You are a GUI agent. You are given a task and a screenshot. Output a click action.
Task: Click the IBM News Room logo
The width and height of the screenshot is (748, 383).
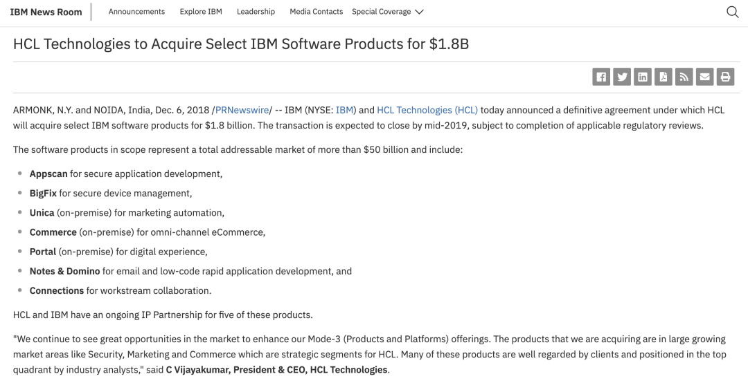(x=46, y=12)
